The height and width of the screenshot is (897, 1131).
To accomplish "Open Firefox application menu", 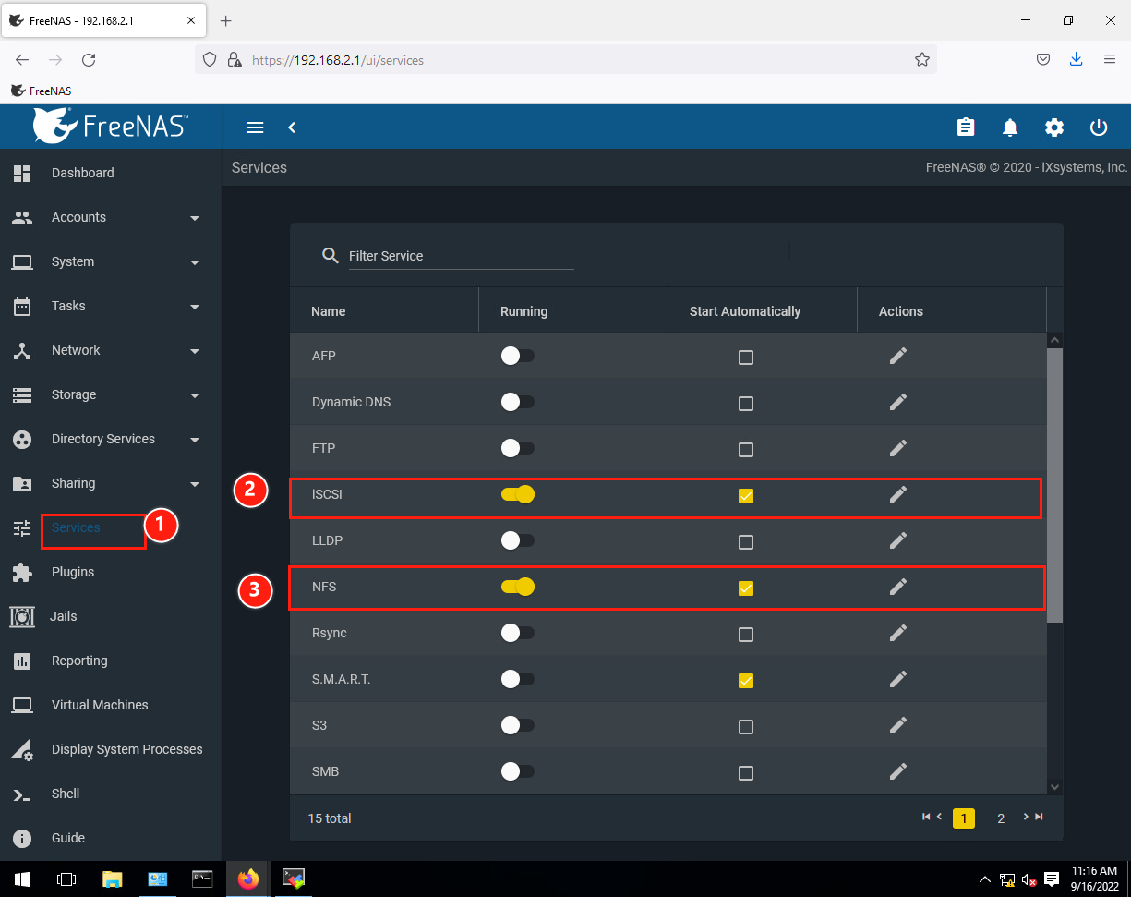I will [x=1110, y=60].
